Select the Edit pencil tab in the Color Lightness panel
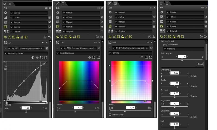The width and height of the screenshot is (217, 130). [57, 4]
